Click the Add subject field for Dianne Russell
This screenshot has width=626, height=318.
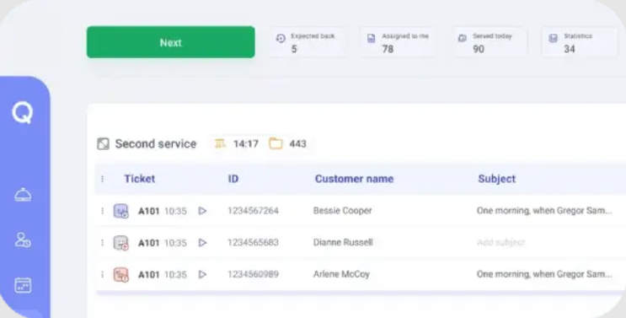(x=500, y=242)
